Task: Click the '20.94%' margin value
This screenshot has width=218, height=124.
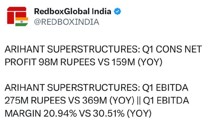Action: coord(60,113)
